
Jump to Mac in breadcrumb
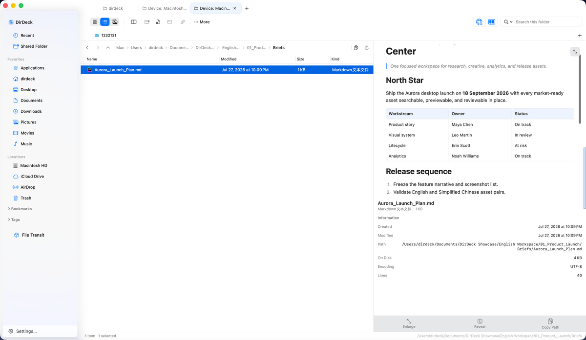[x=120, y=48]
